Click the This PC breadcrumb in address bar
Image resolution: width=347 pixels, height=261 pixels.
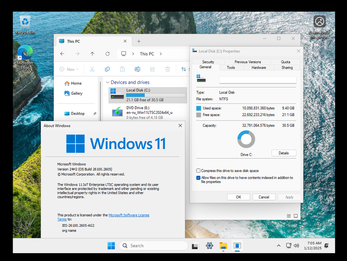[x=147, y=54]
